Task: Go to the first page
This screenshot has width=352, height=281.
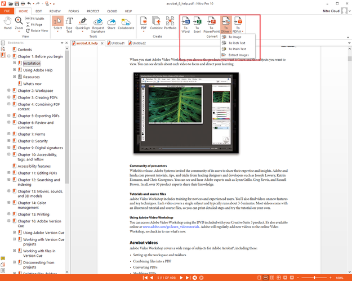Action: point(145,278)
